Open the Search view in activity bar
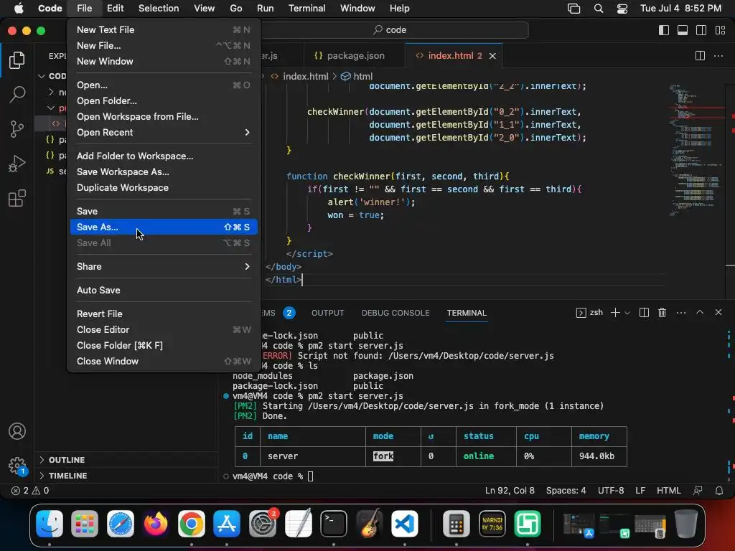 17,94
